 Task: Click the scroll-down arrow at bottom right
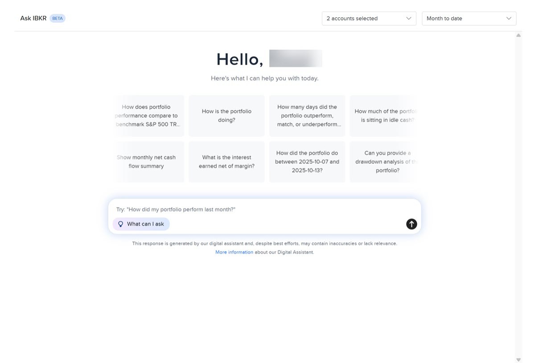518,359
